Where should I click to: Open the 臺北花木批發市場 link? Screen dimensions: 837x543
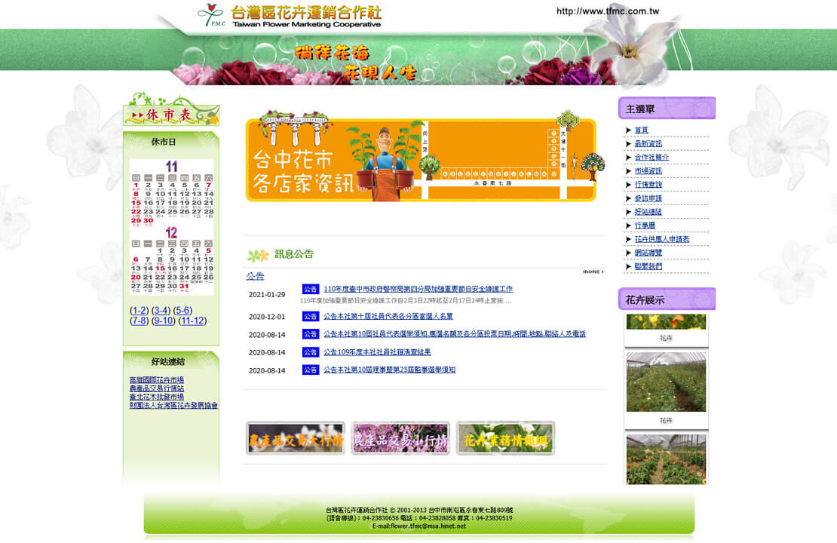tap(156, 397)
